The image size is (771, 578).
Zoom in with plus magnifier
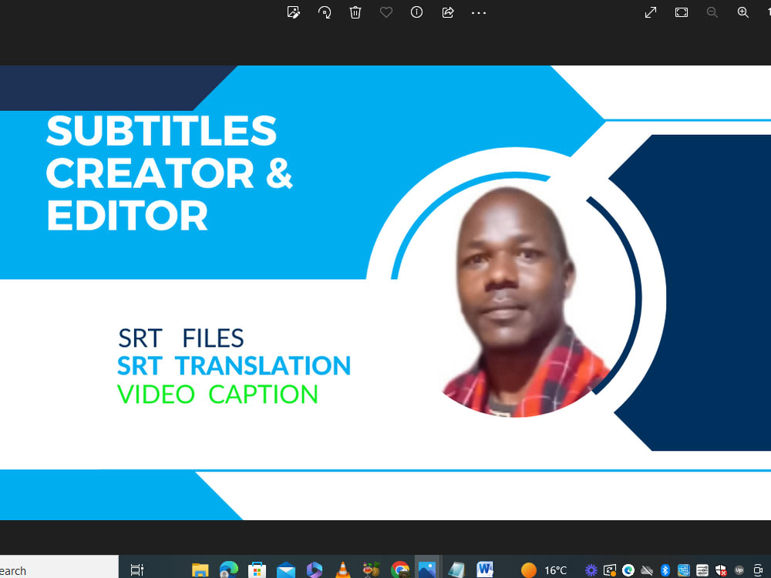pyautogui.click(x=743, y=12)
